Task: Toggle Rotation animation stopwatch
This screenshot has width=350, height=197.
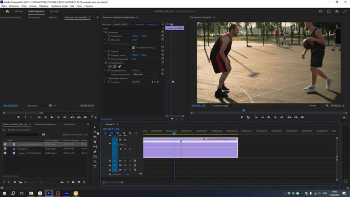Action: click(x=109, y=51)
